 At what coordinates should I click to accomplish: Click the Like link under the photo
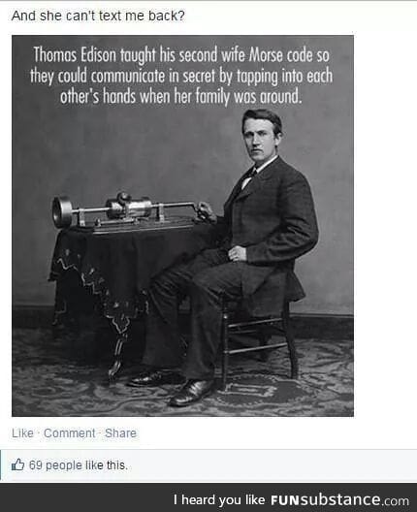point(22,433)
